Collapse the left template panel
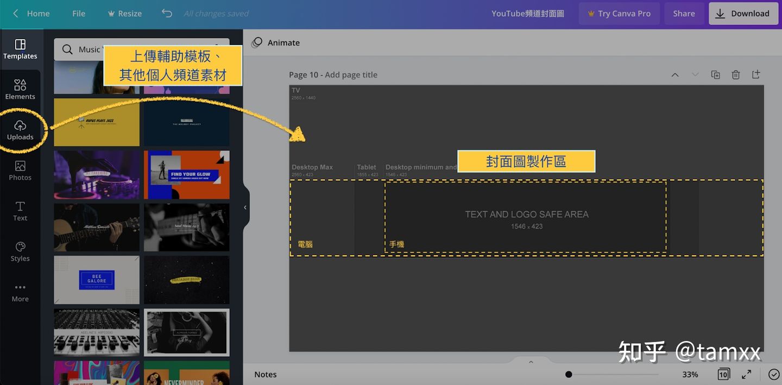Screen dimensions: 782x385 tap(245, 207)
